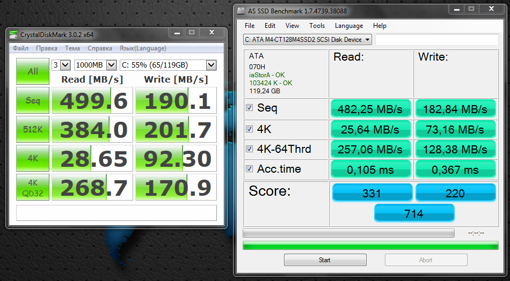Screen dimensions: 510x281
Task: Start the Seq test in CrystalDiskMark
Action: pyautogui.click(x=33, y=100)
